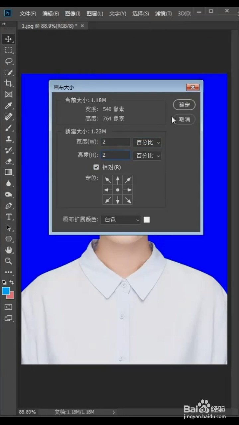Anchor canvas to middle-left arrow
The image size is (239, 425).
click(108, 190)
